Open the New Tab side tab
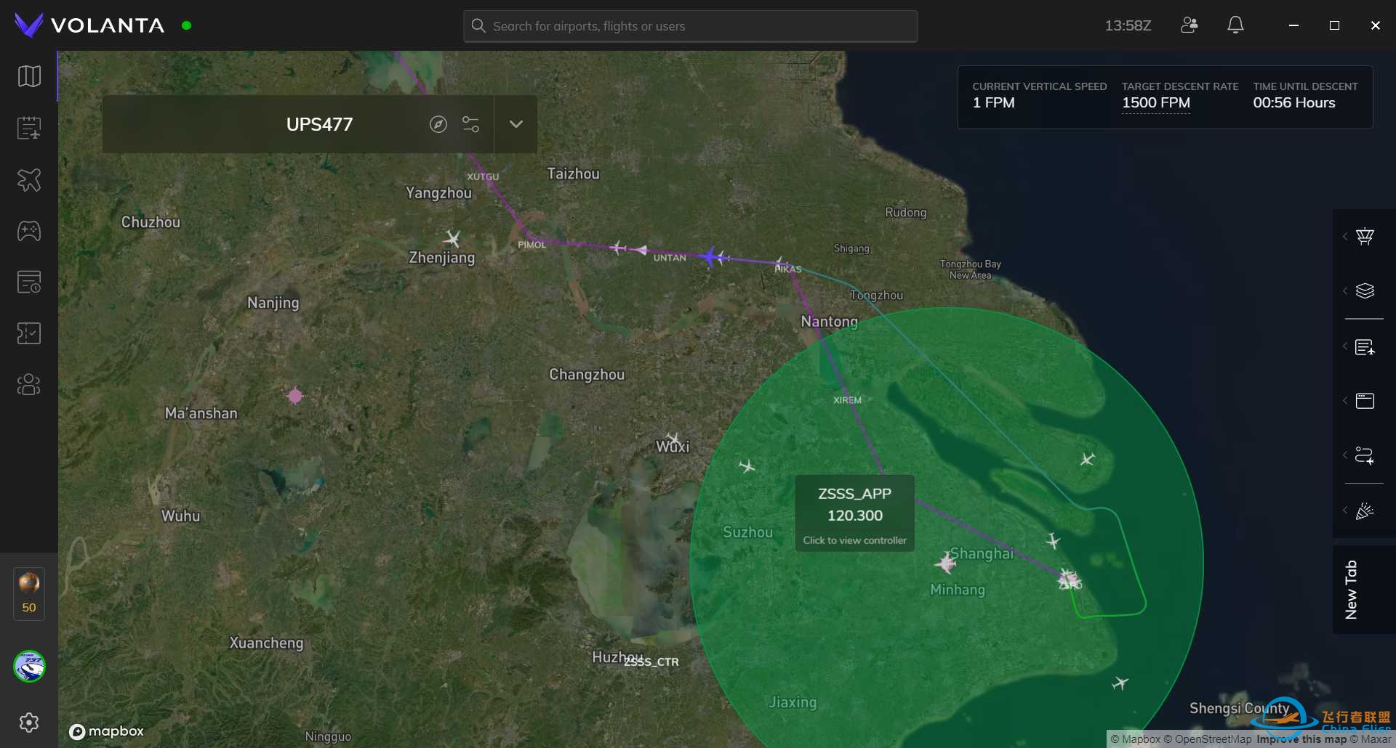The width and height of the screenshot is (1396, 748). point(1351,590)
